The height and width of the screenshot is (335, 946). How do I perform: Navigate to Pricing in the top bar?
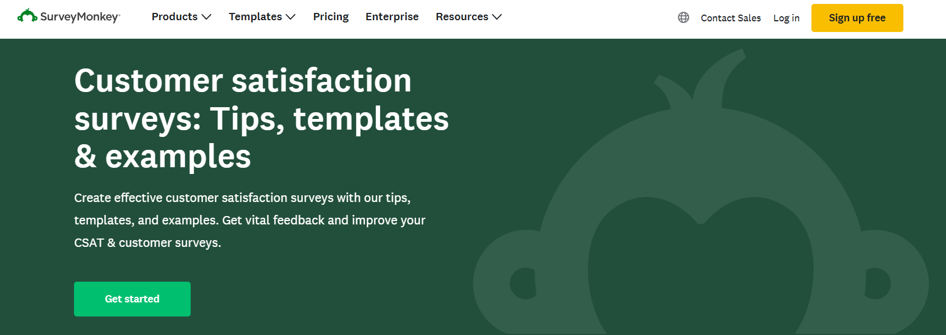point(331,17)
